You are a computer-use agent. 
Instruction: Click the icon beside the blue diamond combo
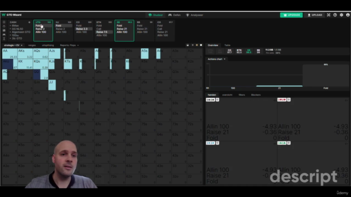[217, 143]
